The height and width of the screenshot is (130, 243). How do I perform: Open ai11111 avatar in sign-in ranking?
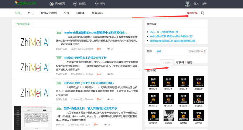click(153, 98)
